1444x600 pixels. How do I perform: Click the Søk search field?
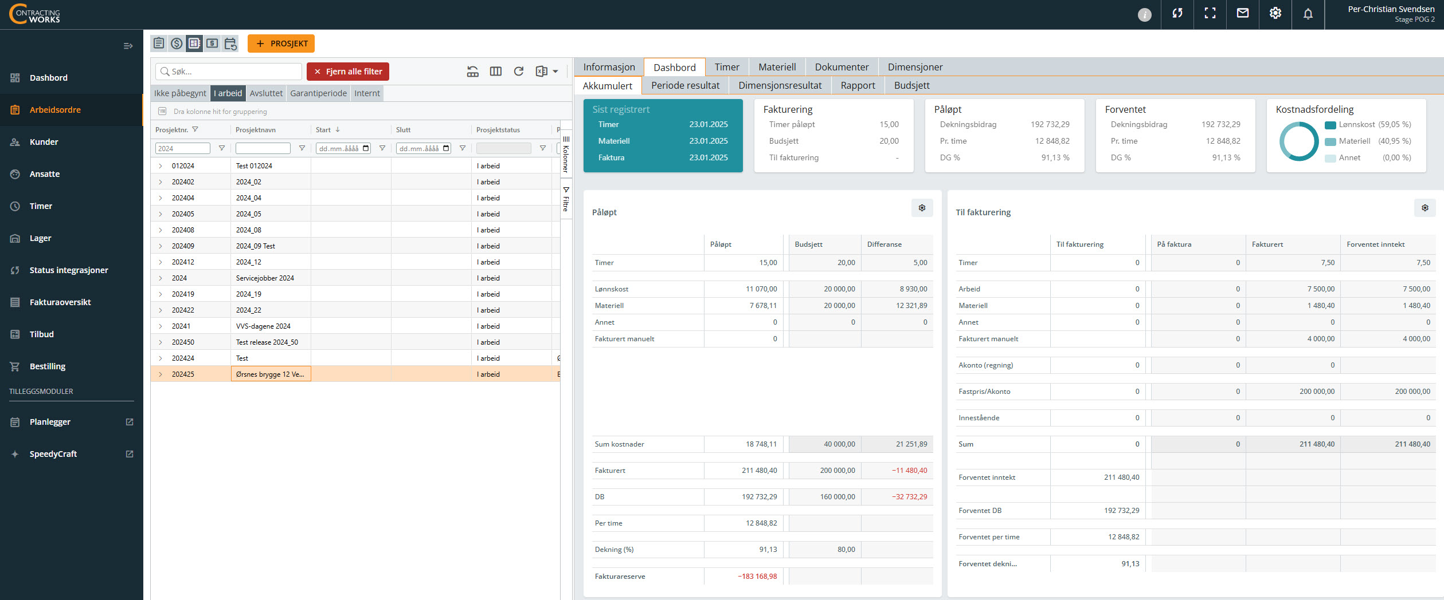click(229, 72)
